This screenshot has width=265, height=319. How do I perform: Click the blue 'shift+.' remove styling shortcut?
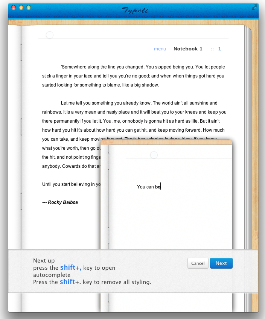point(70,282)
